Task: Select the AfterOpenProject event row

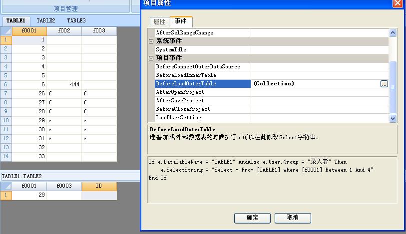Action: click(180, 92)
